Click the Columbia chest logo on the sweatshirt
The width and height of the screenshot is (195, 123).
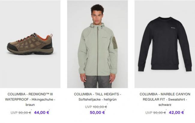(x=173, y=28)
